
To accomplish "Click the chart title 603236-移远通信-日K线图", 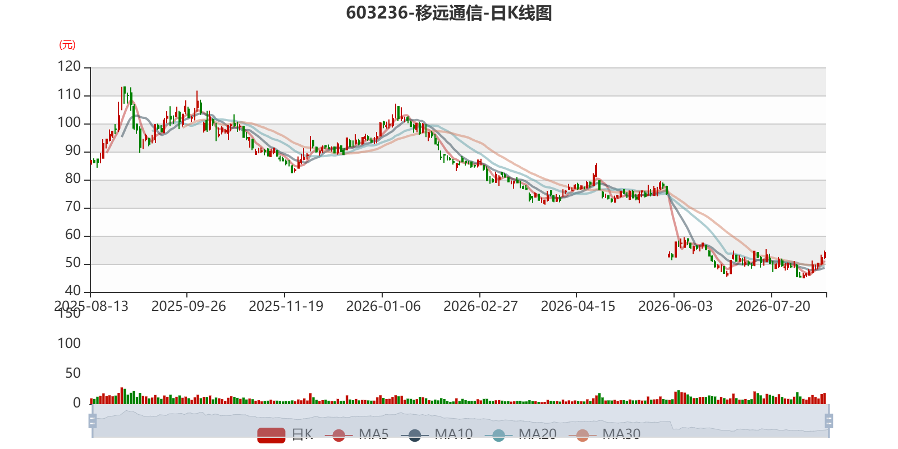I will click(449, 13).
